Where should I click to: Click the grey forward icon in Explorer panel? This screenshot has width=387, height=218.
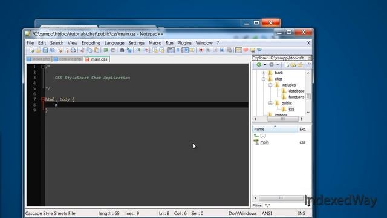[x=272, y=65]
